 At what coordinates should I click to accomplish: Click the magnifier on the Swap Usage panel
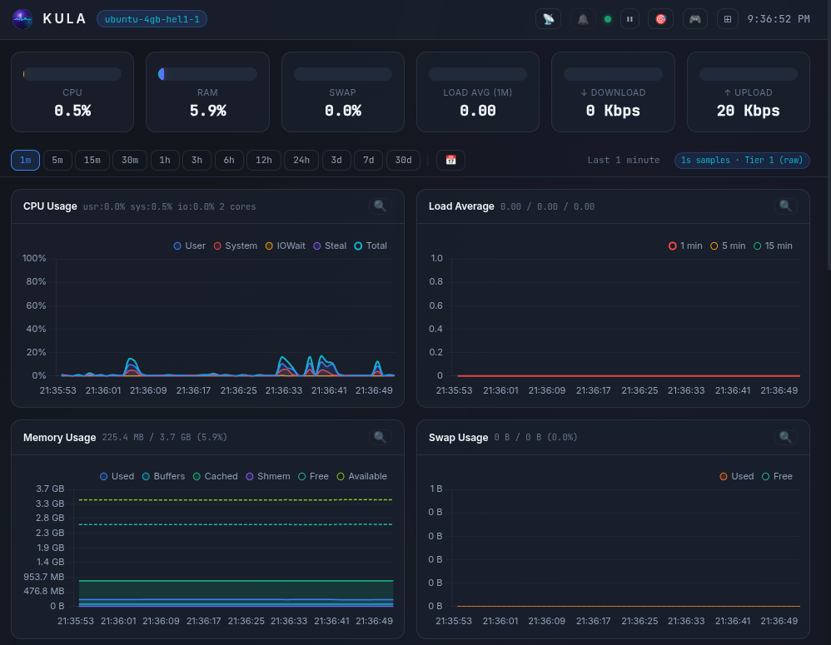pos(784,436)
